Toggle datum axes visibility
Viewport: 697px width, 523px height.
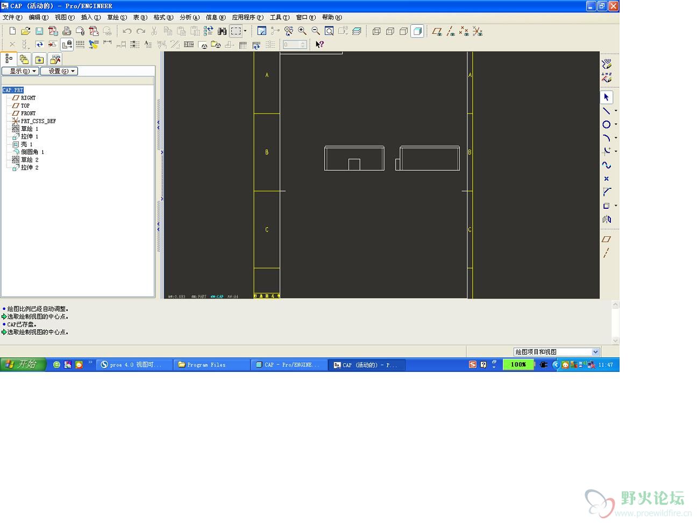coord(451,31)
